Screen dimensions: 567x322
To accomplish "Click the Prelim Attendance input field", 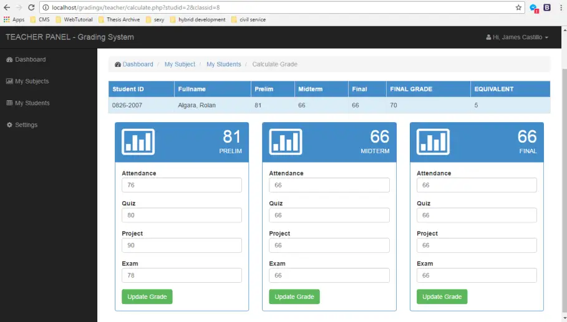I will pos(182,185).
